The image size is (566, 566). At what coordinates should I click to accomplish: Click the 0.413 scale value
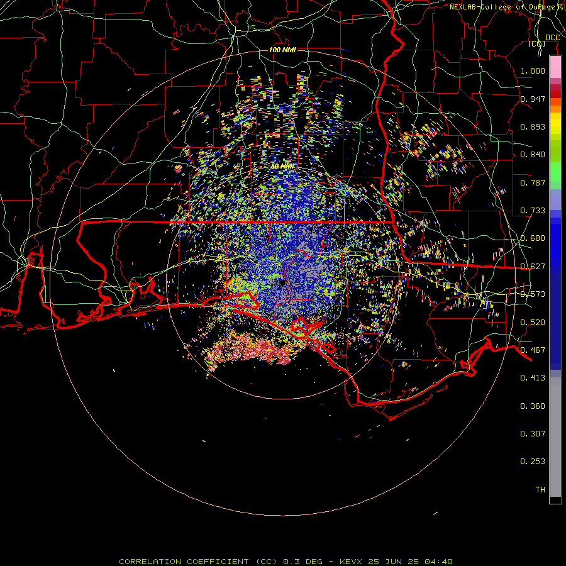click(533, 378)
